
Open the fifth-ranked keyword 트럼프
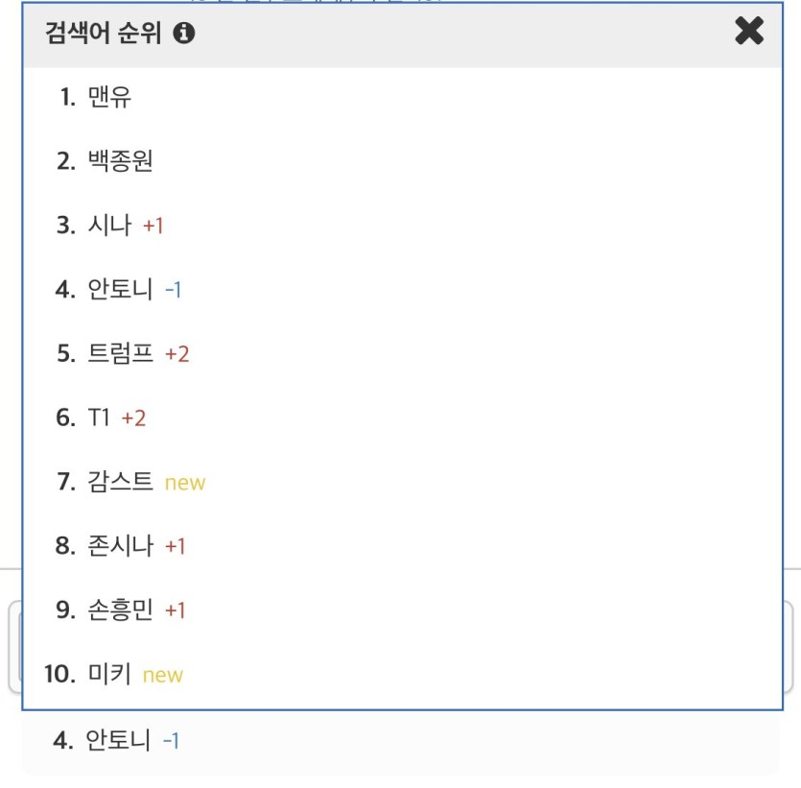point(120,353)
